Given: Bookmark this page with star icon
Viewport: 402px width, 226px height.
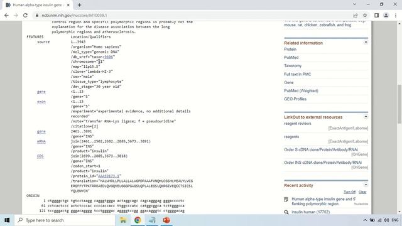Looking at the screenshot, I should click(365, 15).
